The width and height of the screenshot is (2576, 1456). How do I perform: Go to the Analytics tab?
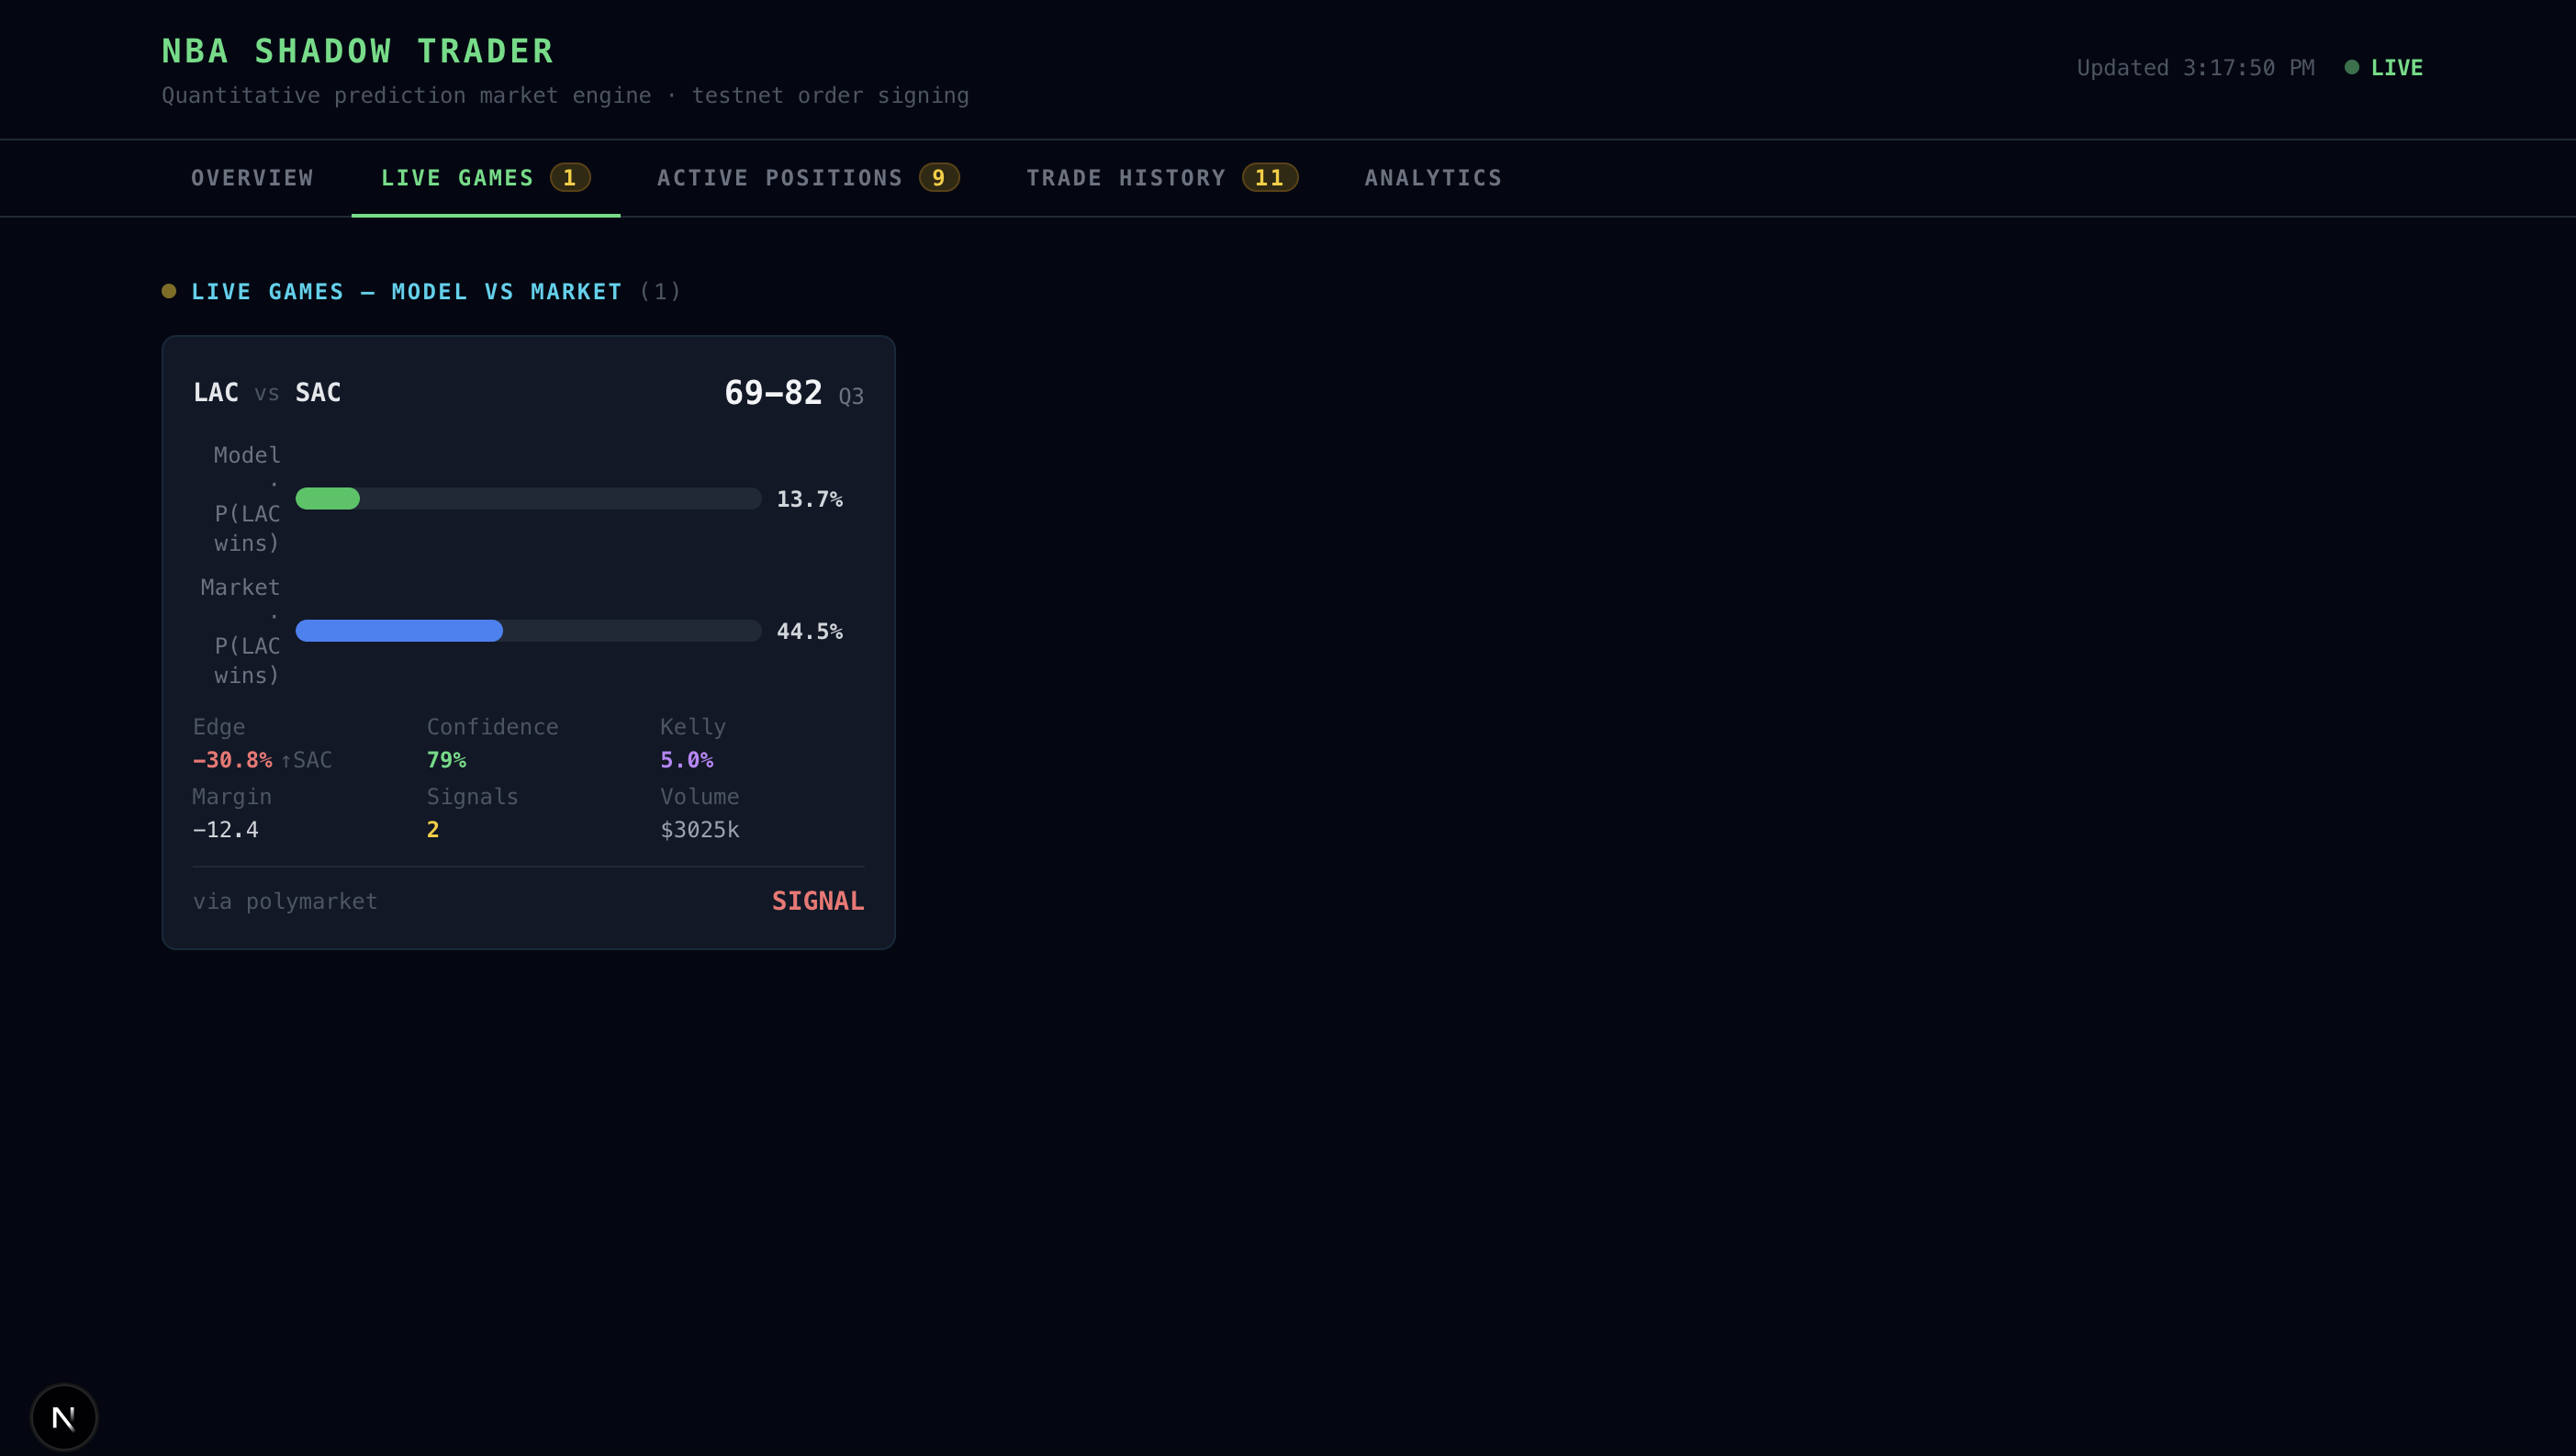pyautogui.click(x=1433, y=178)
